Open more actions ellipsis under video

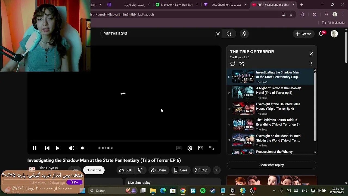point(217,170)
